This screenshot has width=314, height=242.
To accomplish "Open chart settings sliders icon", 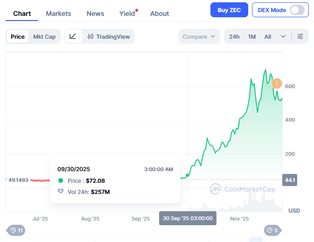I will 300,36.
